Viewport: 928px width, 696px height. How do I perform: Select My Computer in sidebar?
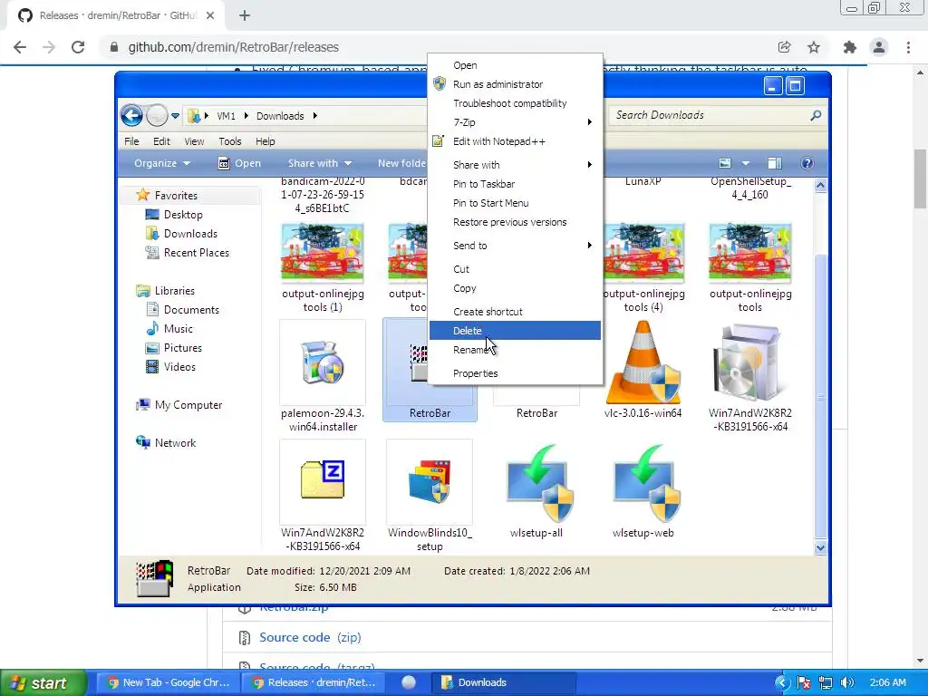pos(179,405)
